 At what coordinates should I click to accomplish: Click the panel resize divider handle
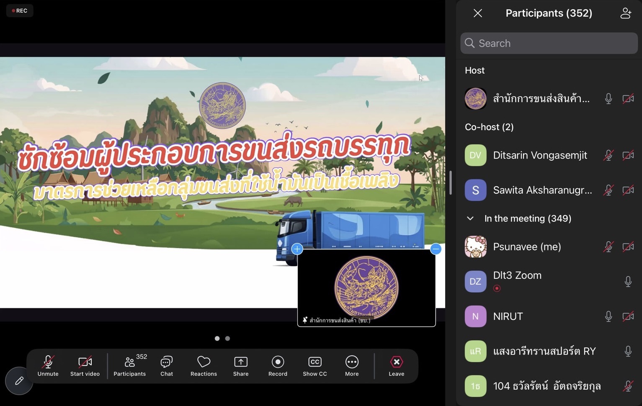[451, 183]
